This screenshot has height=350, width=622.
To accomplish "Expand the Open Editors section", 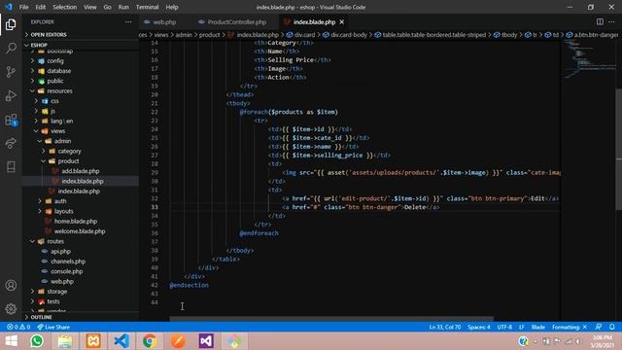I will (x=49, y=35).
